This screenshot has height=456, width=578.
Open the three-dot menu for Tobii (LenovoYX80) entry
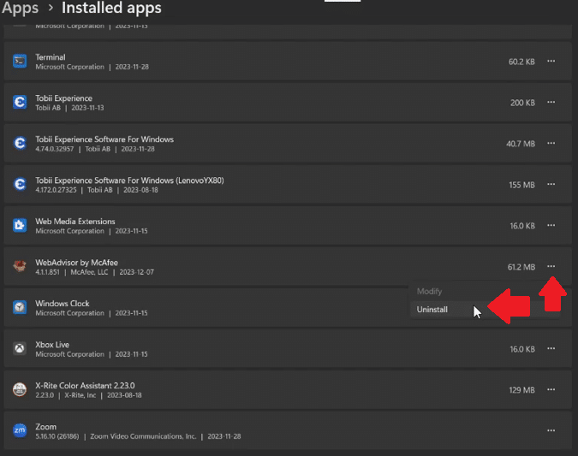pos(551,184)
